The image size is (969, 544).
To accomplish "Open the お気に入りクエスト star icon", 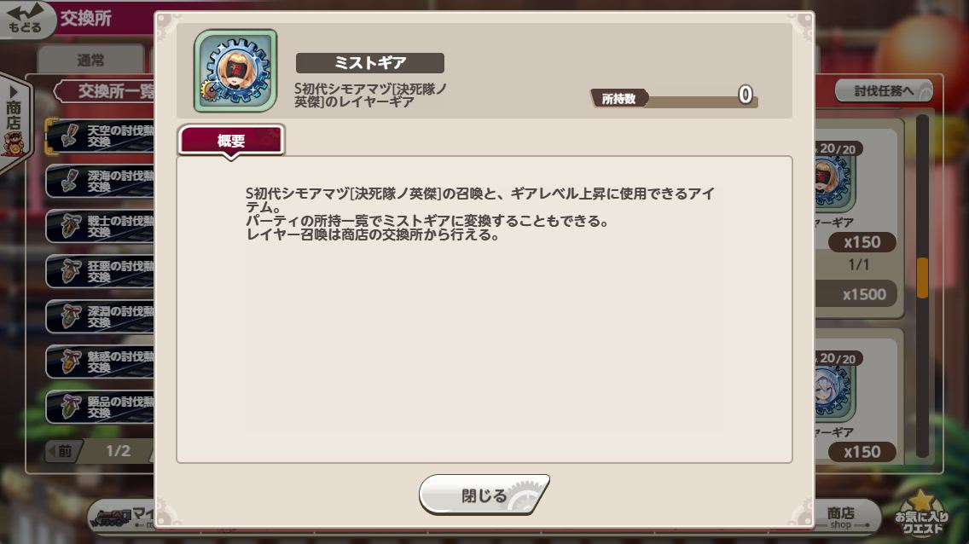I will (921, 513).
